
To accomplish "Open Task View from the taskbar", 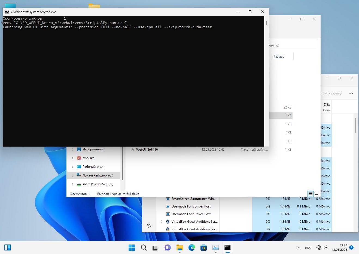I will pos(155,247).
